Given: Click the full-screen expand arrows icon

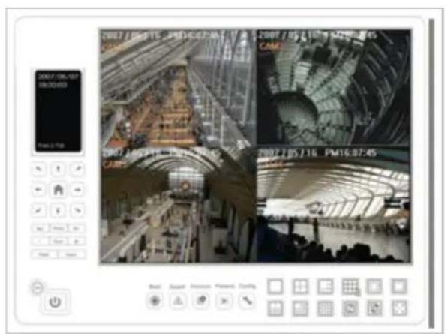Looking at the screenshot, I should [x=399, y=308].
